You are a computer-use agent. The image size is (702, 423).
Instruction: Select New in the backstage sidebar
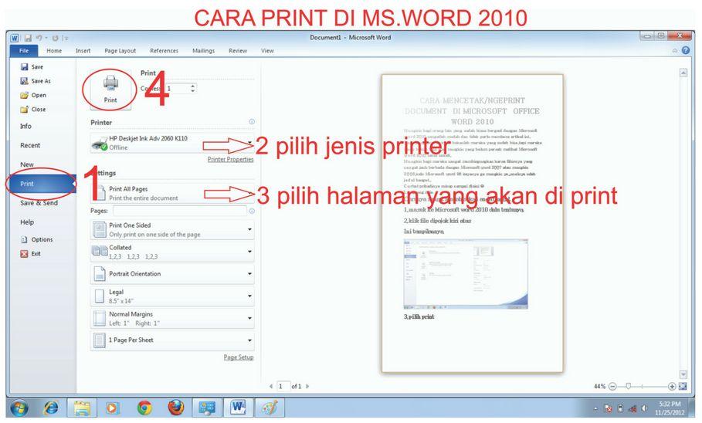(x=27, y=164)
